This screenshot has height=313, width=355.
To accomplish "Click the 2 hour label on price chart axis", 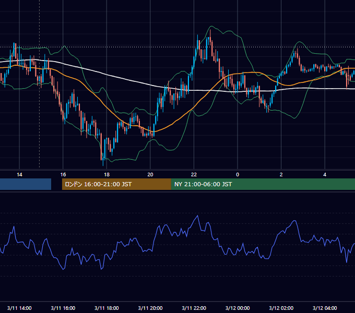I will coord(281,175).
